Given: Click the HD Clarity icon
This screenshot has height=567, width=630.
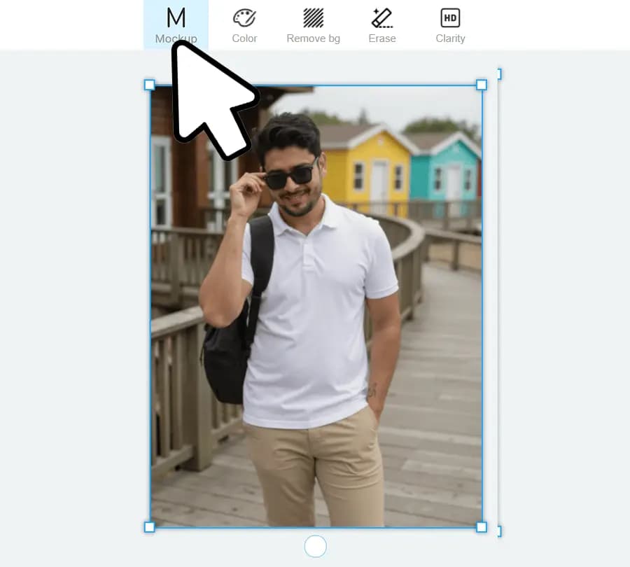Looking at the screenshot, I should (x=450, y=17).
